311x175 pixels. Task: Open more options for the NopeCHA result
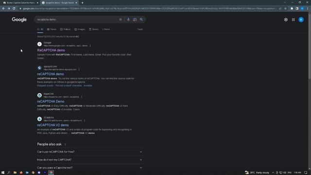pos(82,97)
